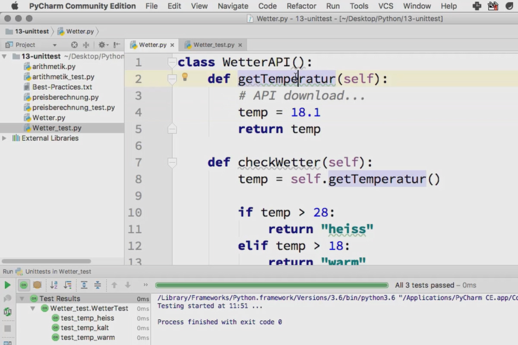Click the plus-shaped menu bar status icon
Screen dimensions: 518x345
tap(477, 6)
